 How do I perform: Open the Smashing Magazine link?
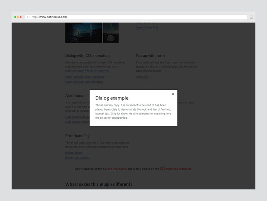pos(178,169)
